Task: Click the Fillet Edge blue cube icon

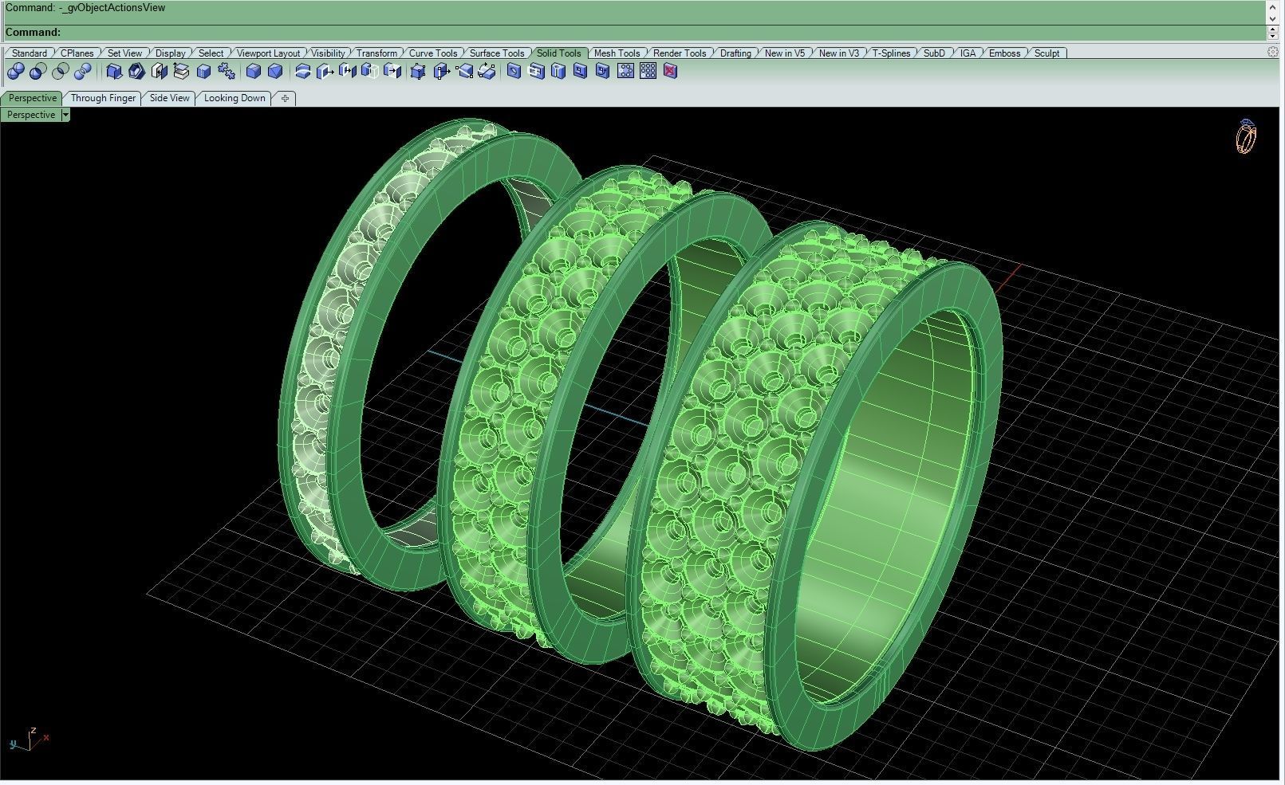Action: pyautogui.click(x=254, y=72)
